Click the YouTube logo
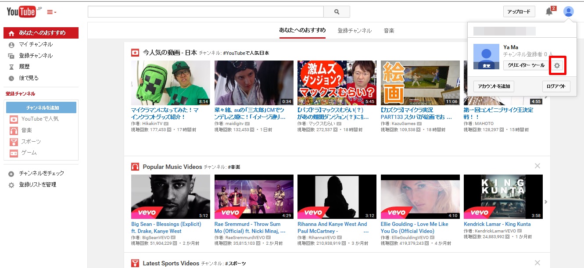Image resolution: width=584 pixels, height=268 pixels. (21, 12)
